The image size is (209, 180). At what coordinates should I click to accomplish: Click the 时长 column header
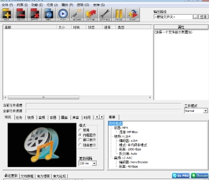click(x=79, y=27)
